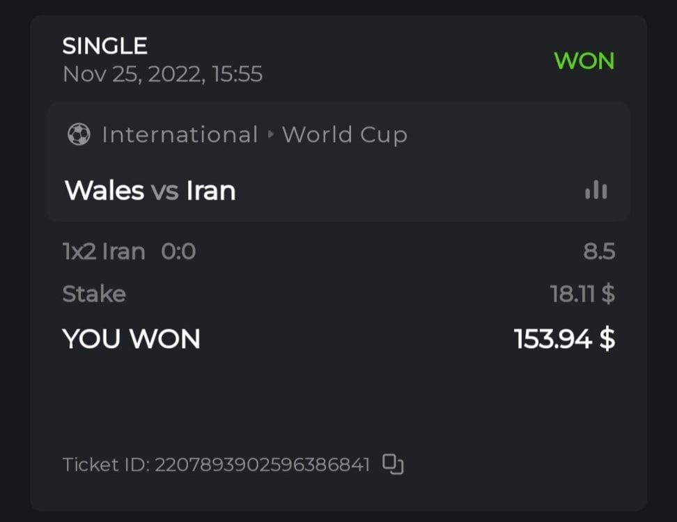The width and height of the screenshot is (677, 522).
Task: Click the 0:0 score text
Action: pyautogui.click(x=178, y=251)
